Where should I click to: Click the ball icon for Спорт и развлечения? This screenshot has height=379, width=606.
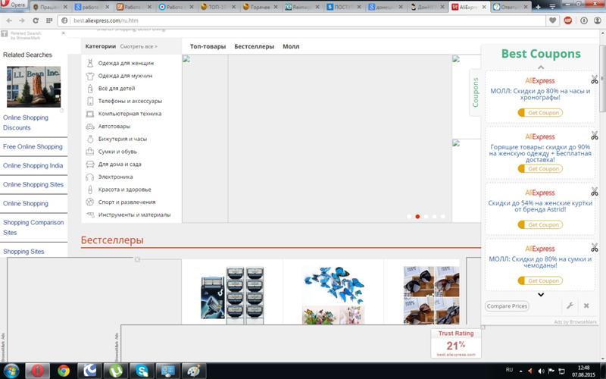(90, 202)
